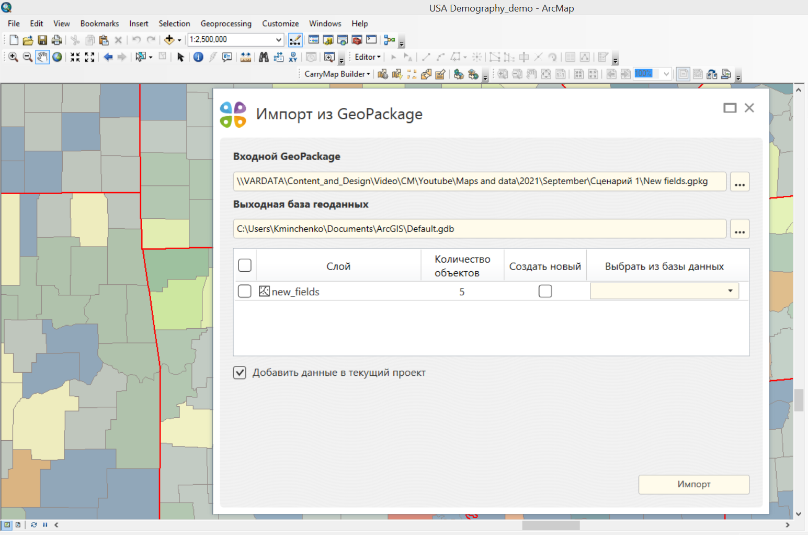The width and height of the screenshot is (808, 535).
Task: Open the layout zoom percent dropdown
Action: coord(666,74)
